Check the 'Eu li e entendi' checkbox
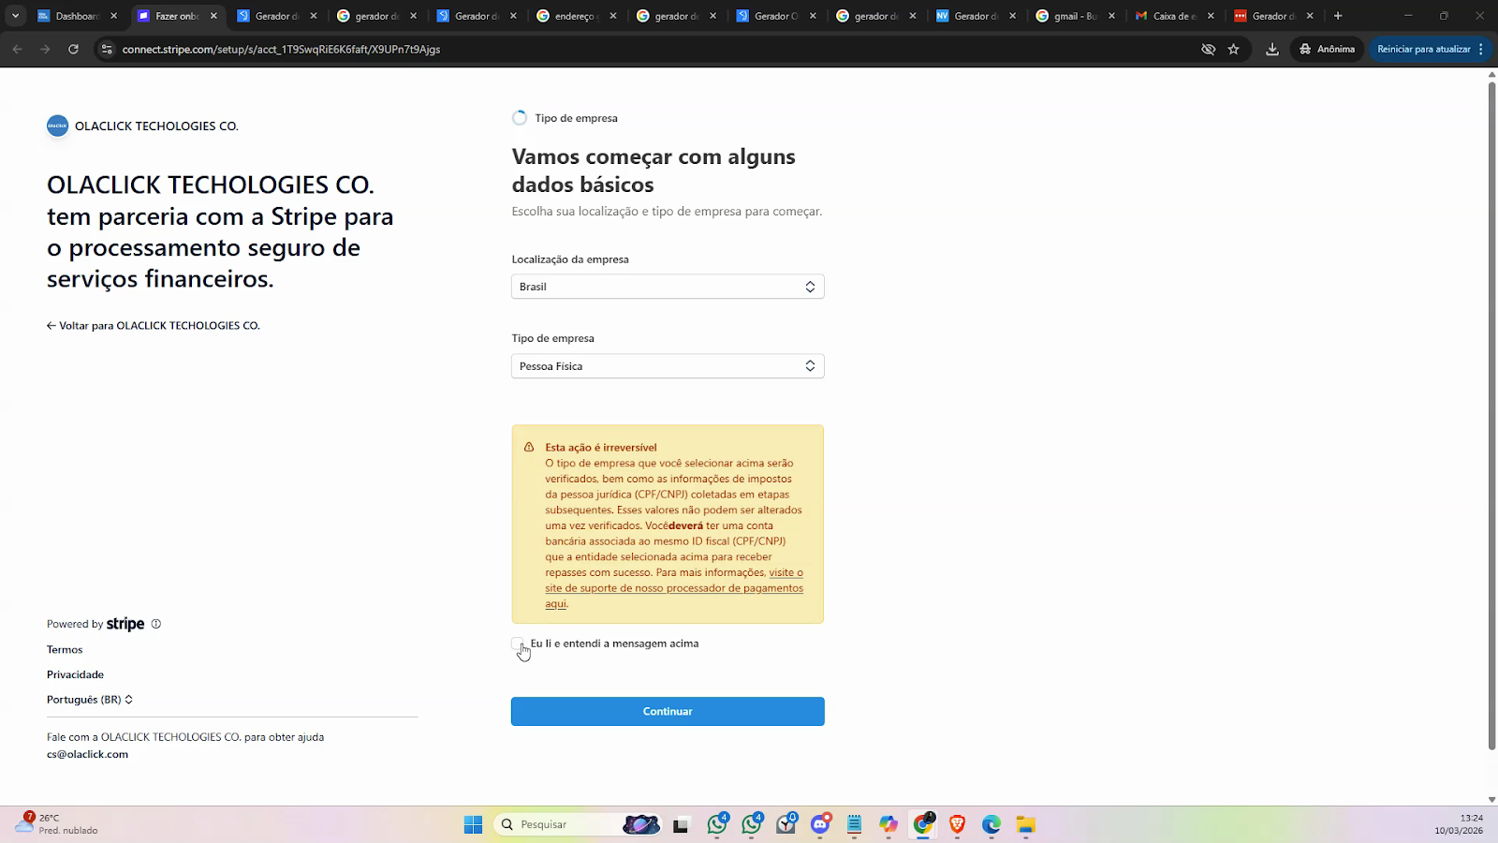 tap(518, 643)
